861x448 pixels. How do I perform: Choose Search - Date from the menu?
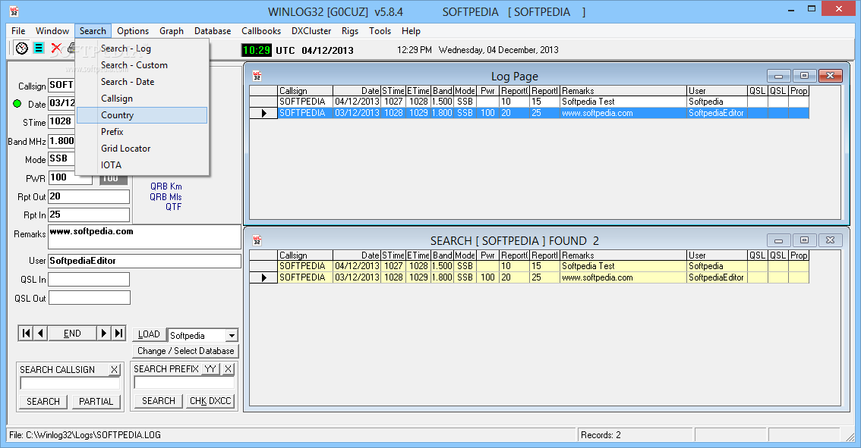pos(142,82)
